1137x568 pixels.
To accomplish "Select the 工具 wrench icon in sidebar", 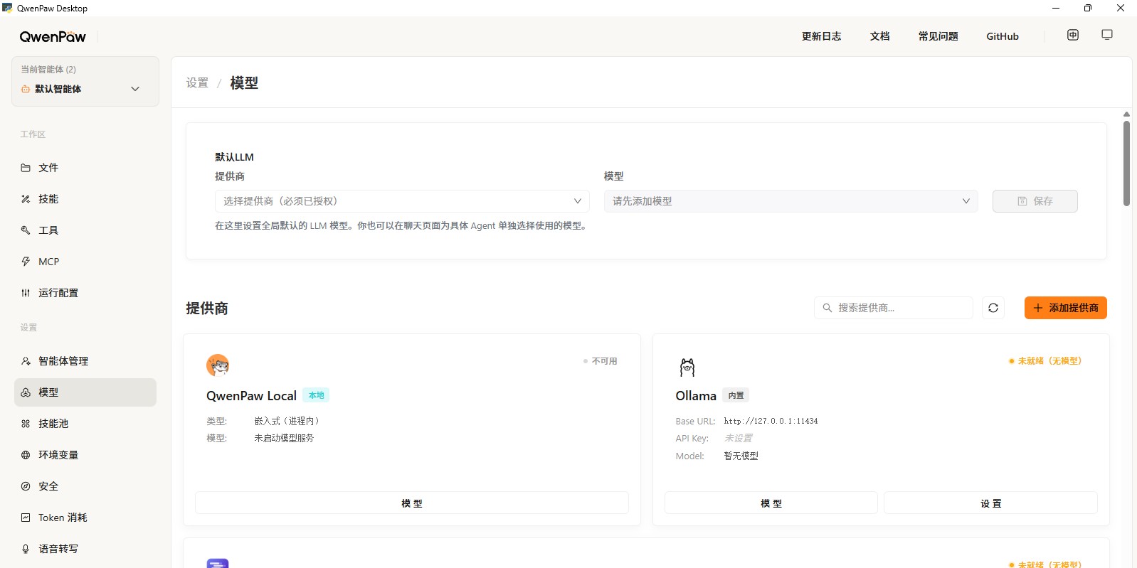I will tap(26, 230).
